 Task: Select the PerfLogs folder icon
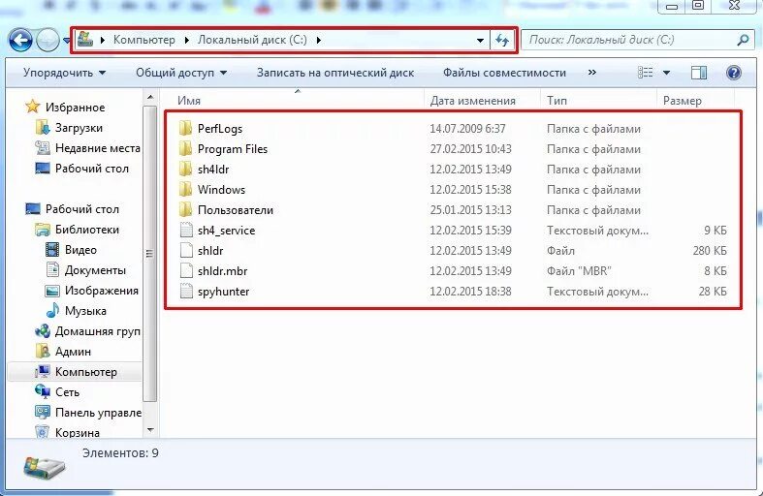coord(185,129)
